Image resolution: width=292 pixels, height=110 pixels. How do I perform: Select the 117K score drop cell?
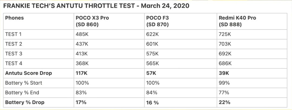(109, 73)
